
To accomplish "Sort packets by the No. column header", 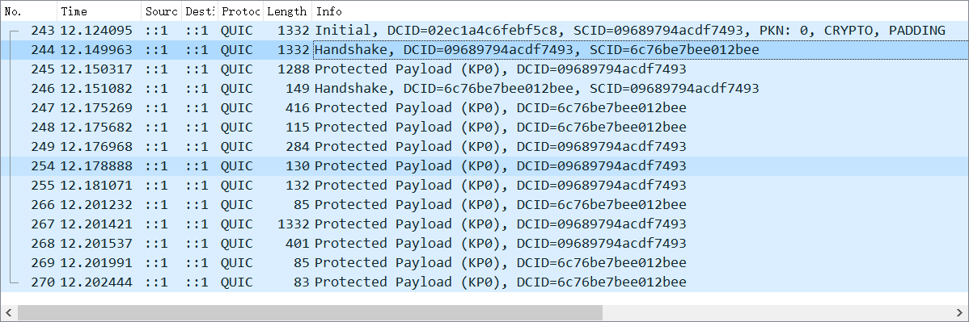I will (x=29, y=11).
